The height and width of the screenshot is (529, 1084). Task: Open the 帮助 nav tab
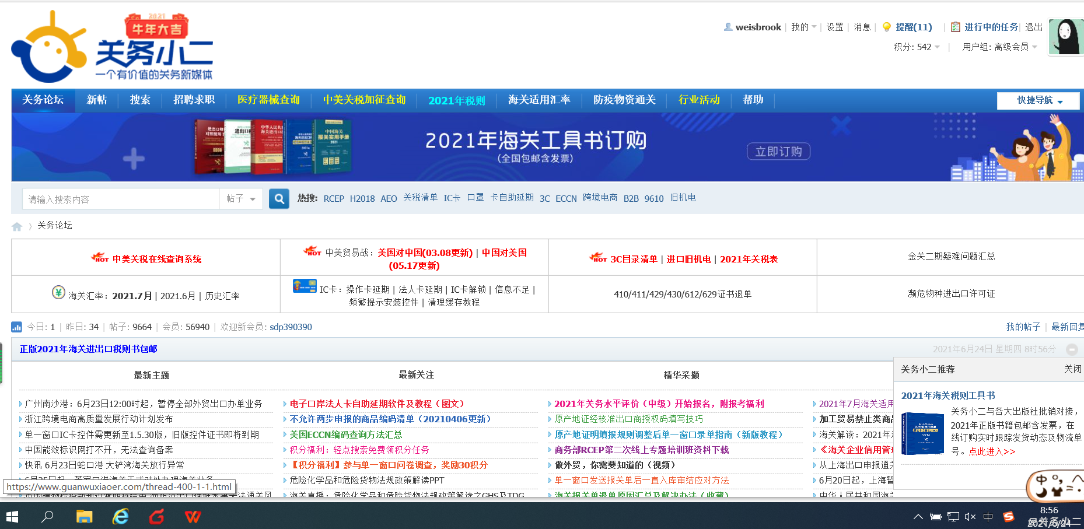[753, 100]
